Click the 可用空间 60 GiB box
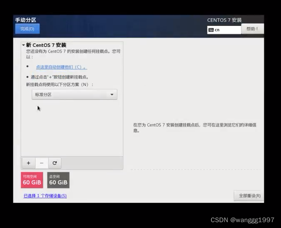The height and width of the screenshot is (228, 281). [x=32, y=180]
